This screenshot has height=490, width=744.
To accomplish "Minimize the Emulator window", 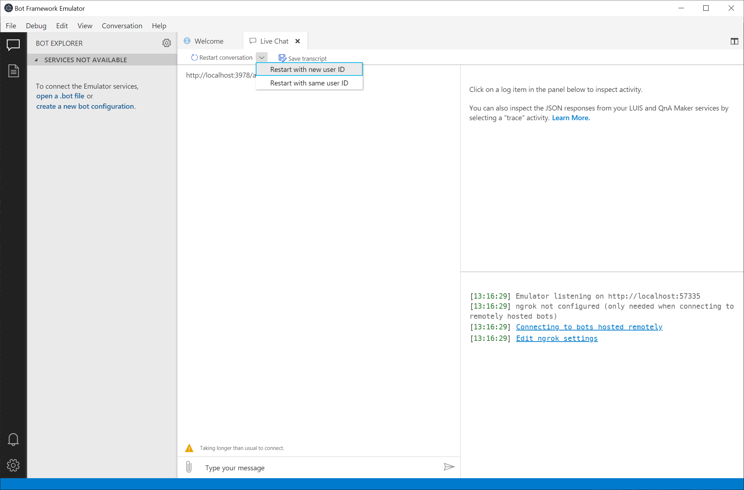I will point(681,8).
